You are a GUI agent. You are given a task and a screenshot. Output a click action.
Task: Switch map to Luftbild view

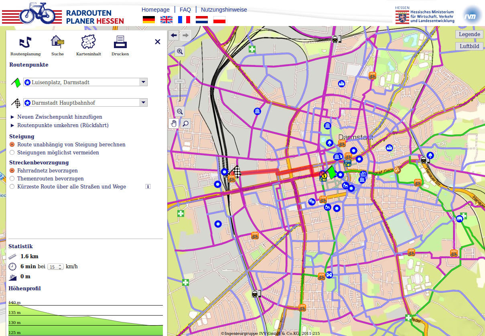(469, 46)
